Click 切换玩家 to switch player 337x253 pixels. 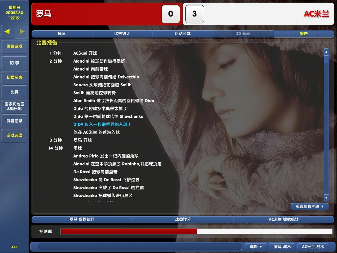pyautogui.click(x=14, y=77)
